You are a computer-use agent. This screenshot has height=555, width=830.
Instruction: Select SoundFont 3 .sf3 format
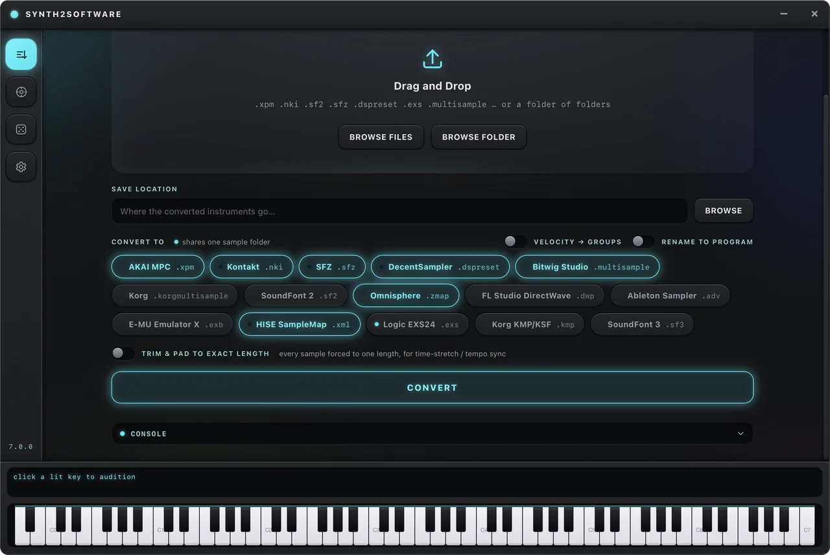pyautogui.click(x=642, y=324)
